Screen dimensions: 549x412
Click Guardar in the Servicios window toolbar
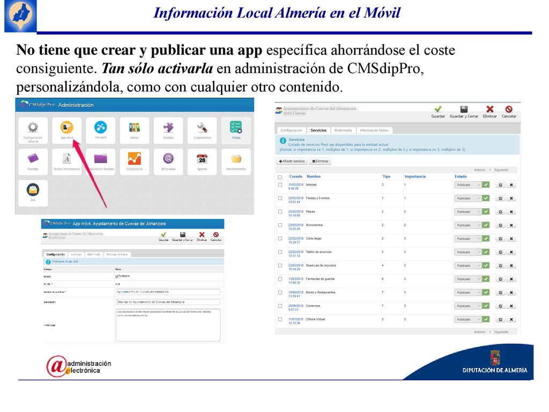[x=438, y=112]
